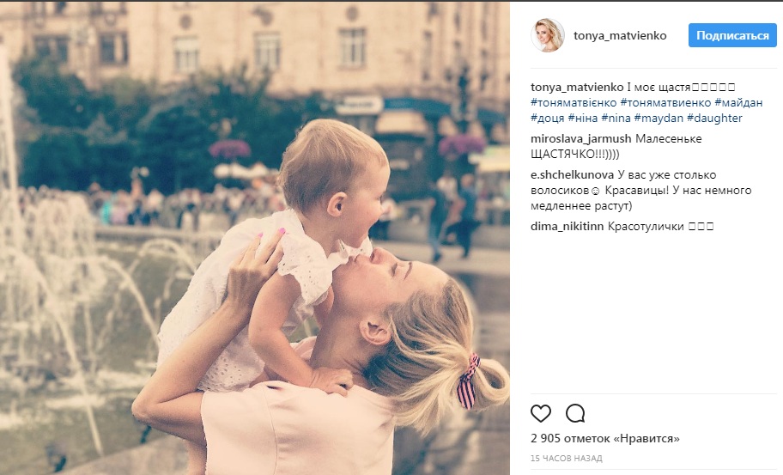Open hashtag #maydan
This screenshot has height=475, width=783.
(x=659, y=119)
